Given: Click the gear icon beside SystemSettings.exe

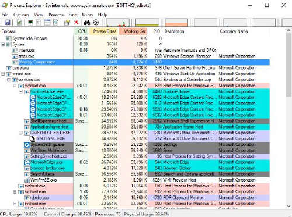Looking at the screenshot, I should click(27, 145).
